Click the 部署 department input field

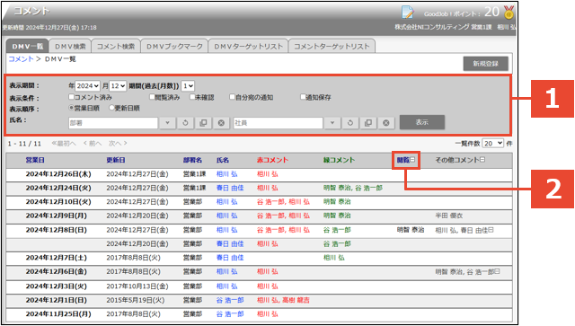pos(113,123)
